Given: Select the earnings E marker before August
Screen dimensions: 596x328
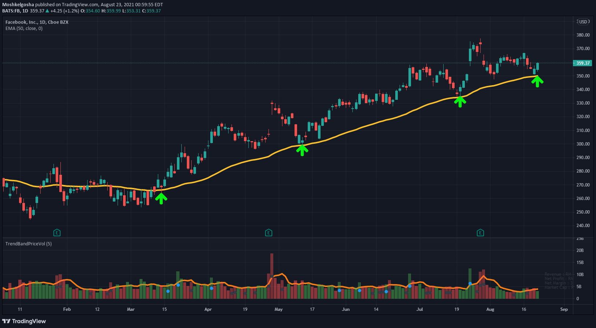Looking at the screenshot, I should point(480,233).
